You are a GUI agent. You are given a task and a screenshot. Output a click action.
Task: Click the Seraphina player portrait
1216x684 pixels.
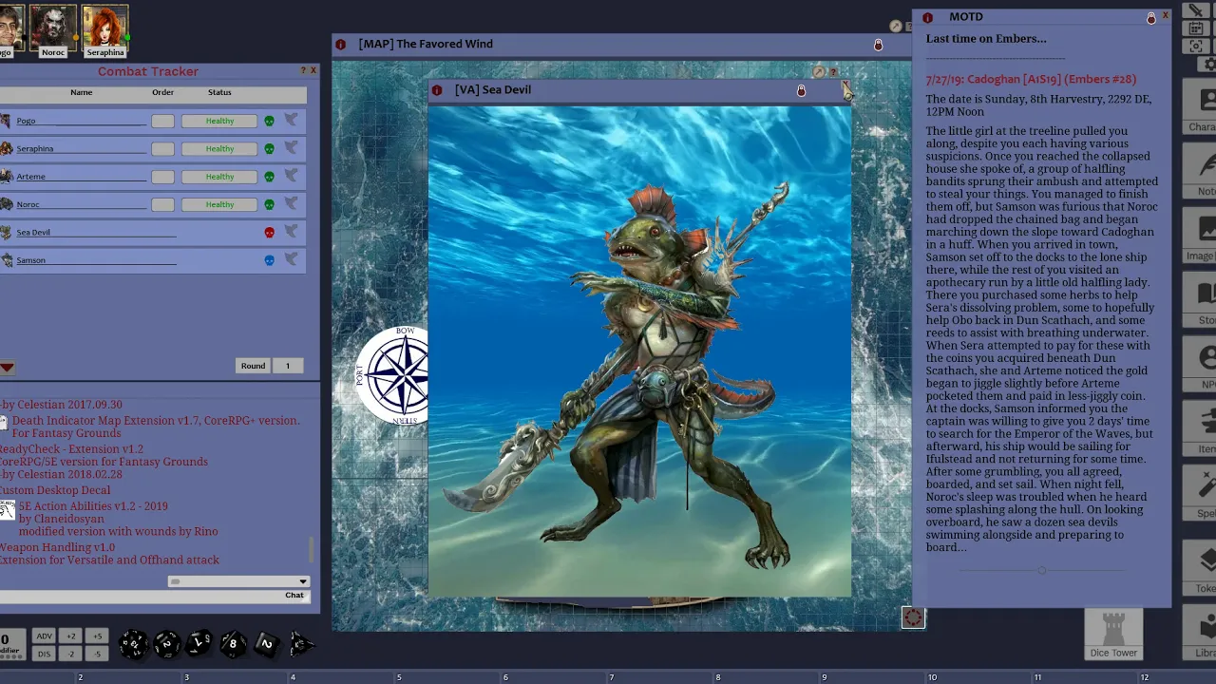(x=105, y=30)
